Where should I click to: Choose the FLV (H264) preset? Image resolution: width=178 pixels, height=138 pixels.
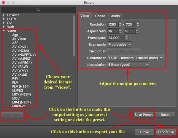(21, 86)
